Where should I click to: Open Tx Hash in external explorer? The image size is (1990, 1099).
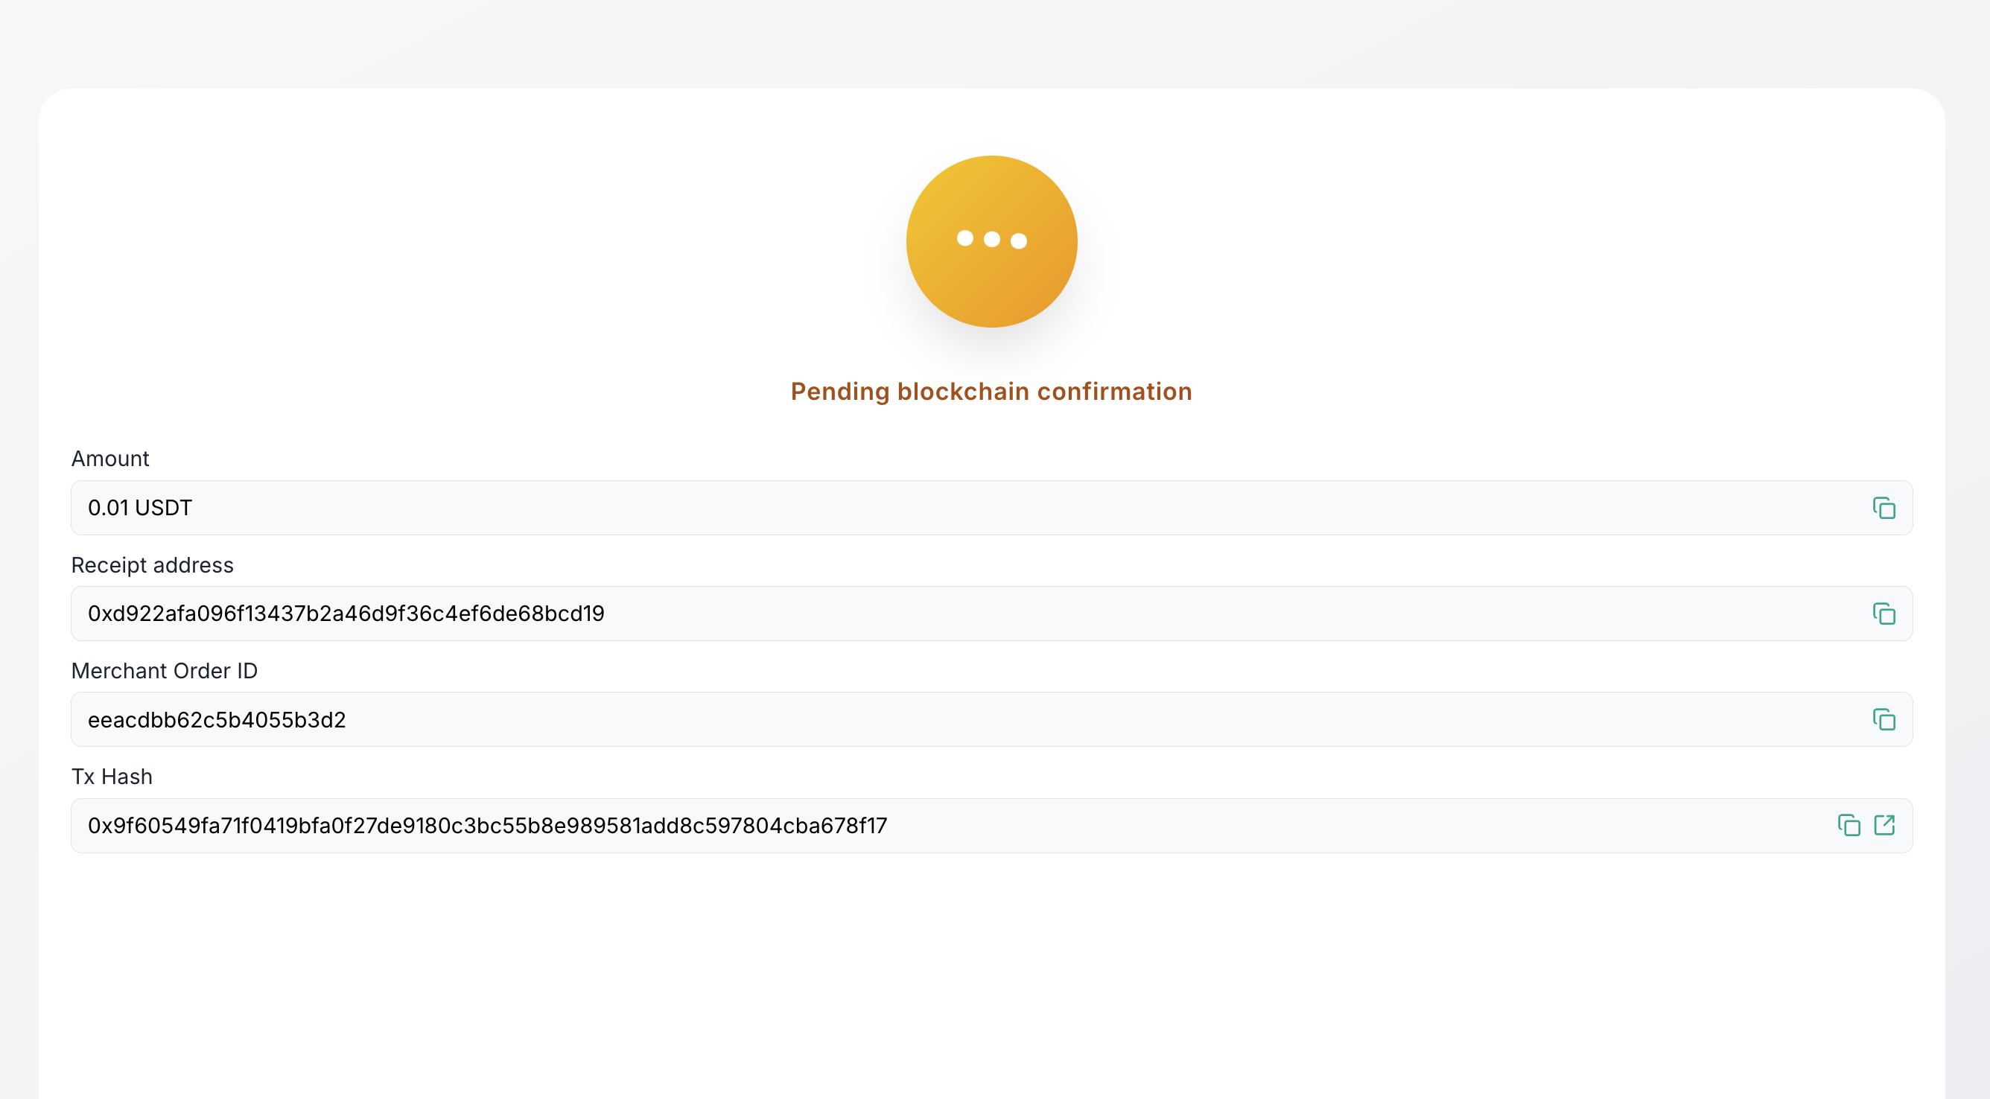pos(1884,826)
